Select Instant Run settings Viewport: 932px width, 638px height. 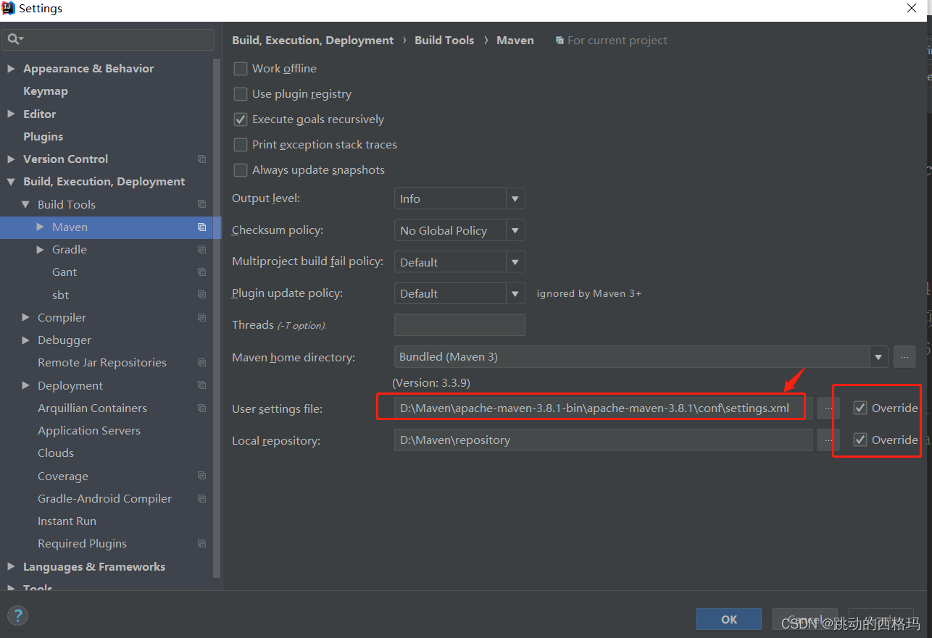click(x=67, y=521)
